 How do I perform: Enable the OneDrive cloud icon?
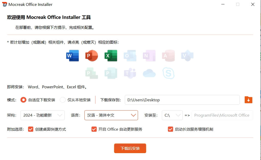pos(149,73)
